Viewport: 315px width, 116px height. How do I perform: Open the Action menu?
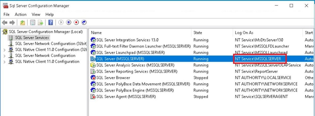21,14
